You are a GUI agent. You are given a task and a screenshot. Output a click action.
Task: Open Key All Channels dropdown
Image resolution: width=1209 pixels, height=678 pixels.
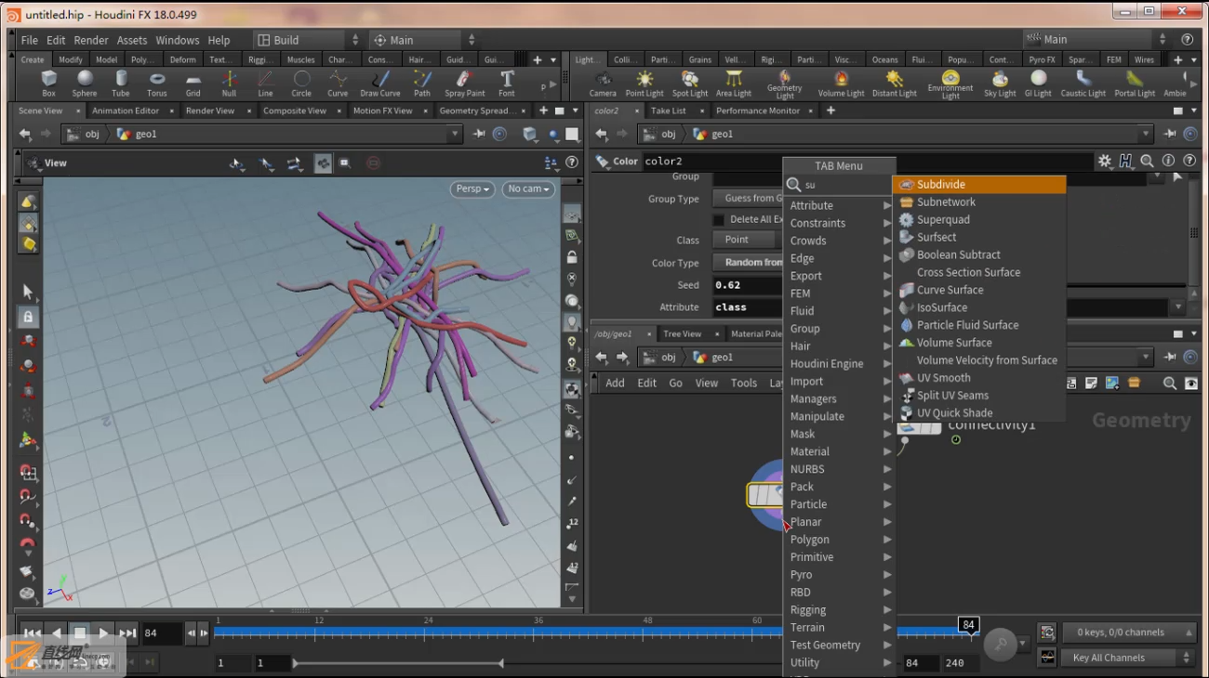click(1128, 658)
